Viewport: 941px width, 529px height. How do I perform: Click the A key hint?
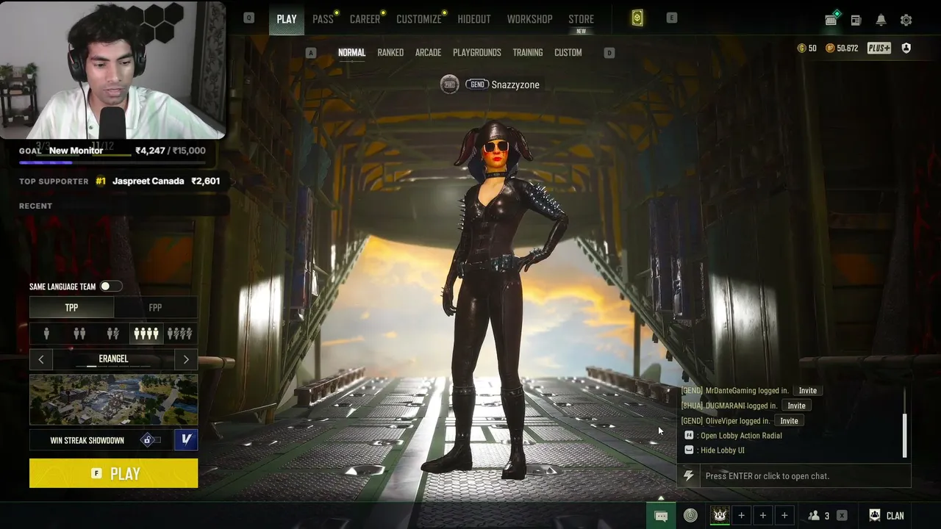click(311, 53)
